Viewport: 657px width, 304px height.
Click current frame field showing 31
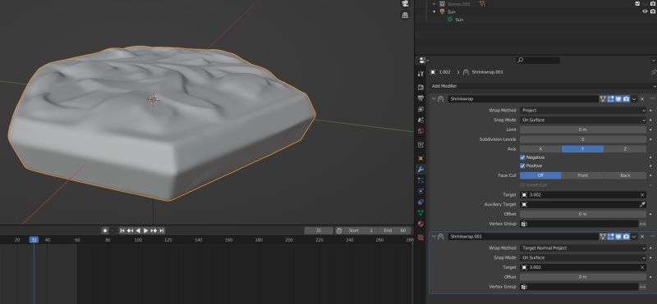[x=319, y=230]
